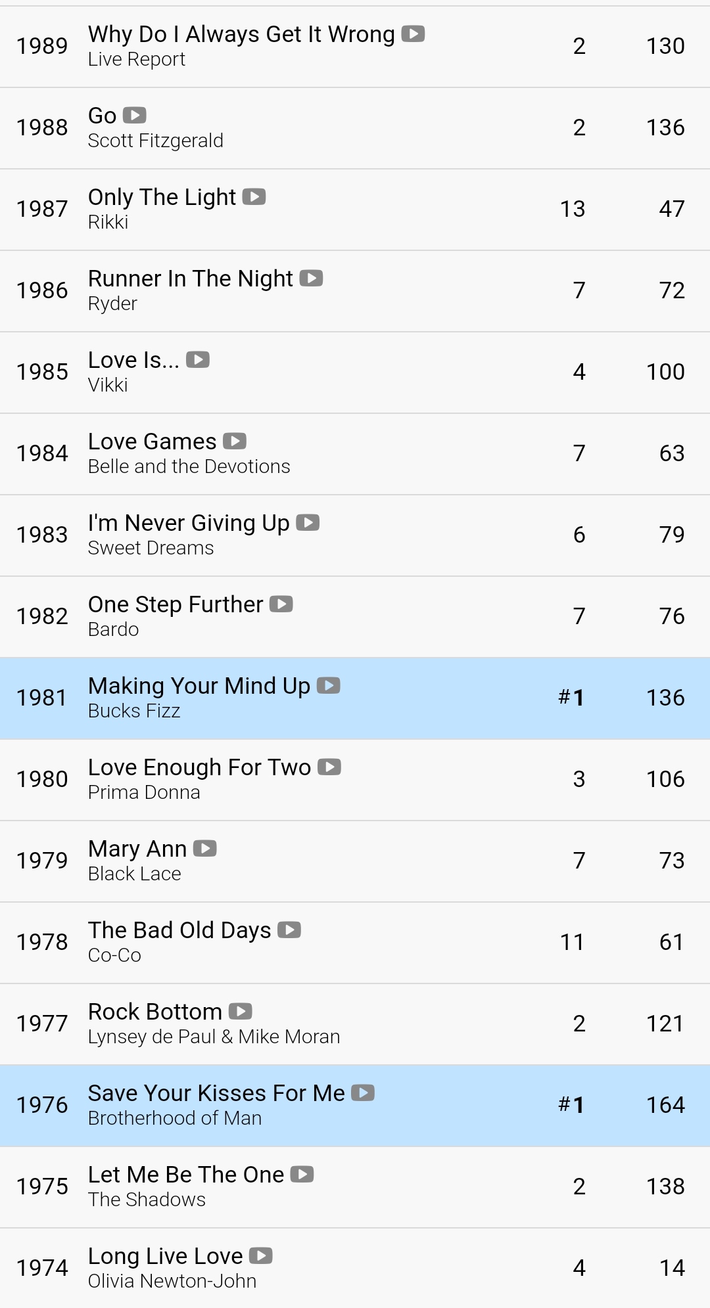
Task: Play the Love Games video
Action: click(x=235, y=441)
